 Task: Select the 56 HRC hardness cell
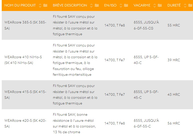tap(174, 123)
